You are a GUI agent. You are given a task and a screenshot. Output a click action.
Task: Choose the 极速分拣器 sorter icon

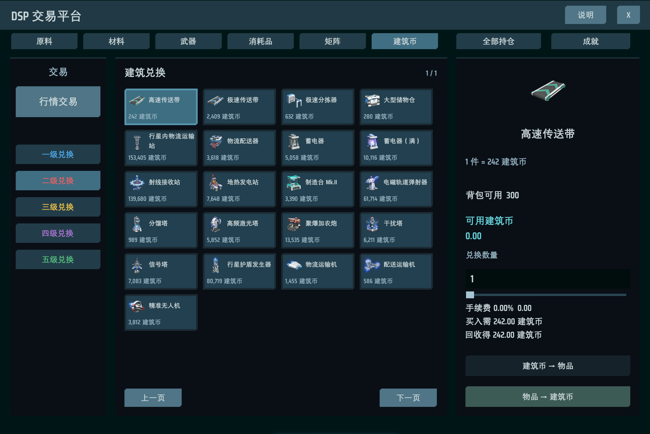pyautogui.click(x=294, y=100)
